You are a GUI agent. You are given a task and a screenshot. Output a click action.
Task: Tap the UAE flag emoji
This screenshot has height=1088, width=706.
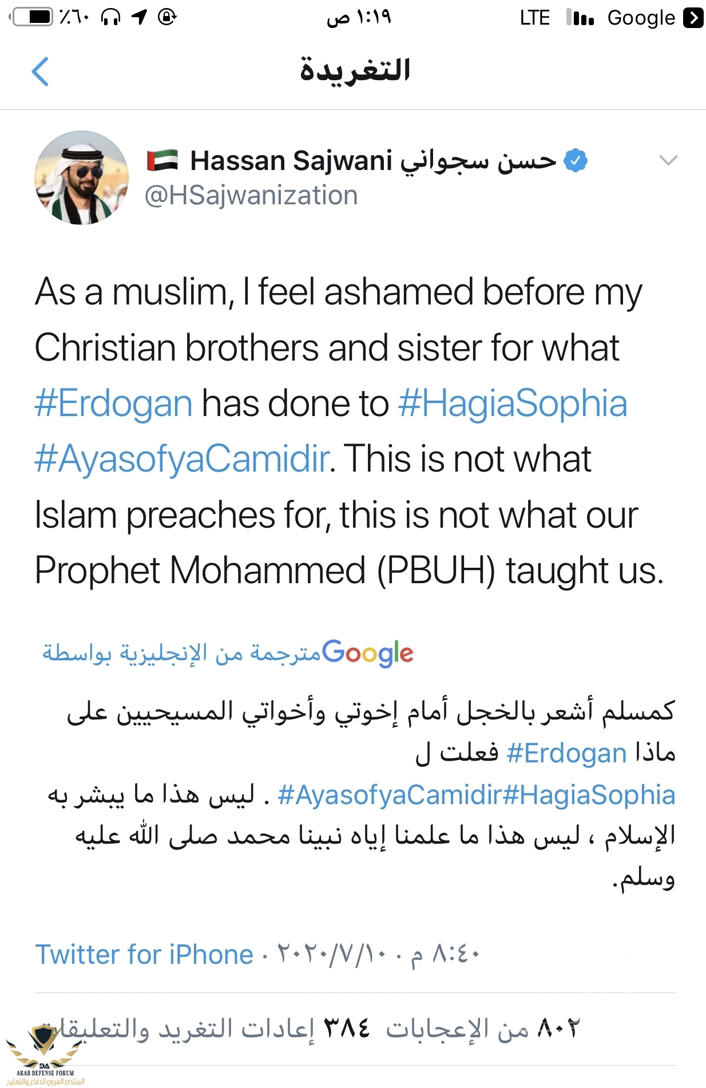point(162,161)
